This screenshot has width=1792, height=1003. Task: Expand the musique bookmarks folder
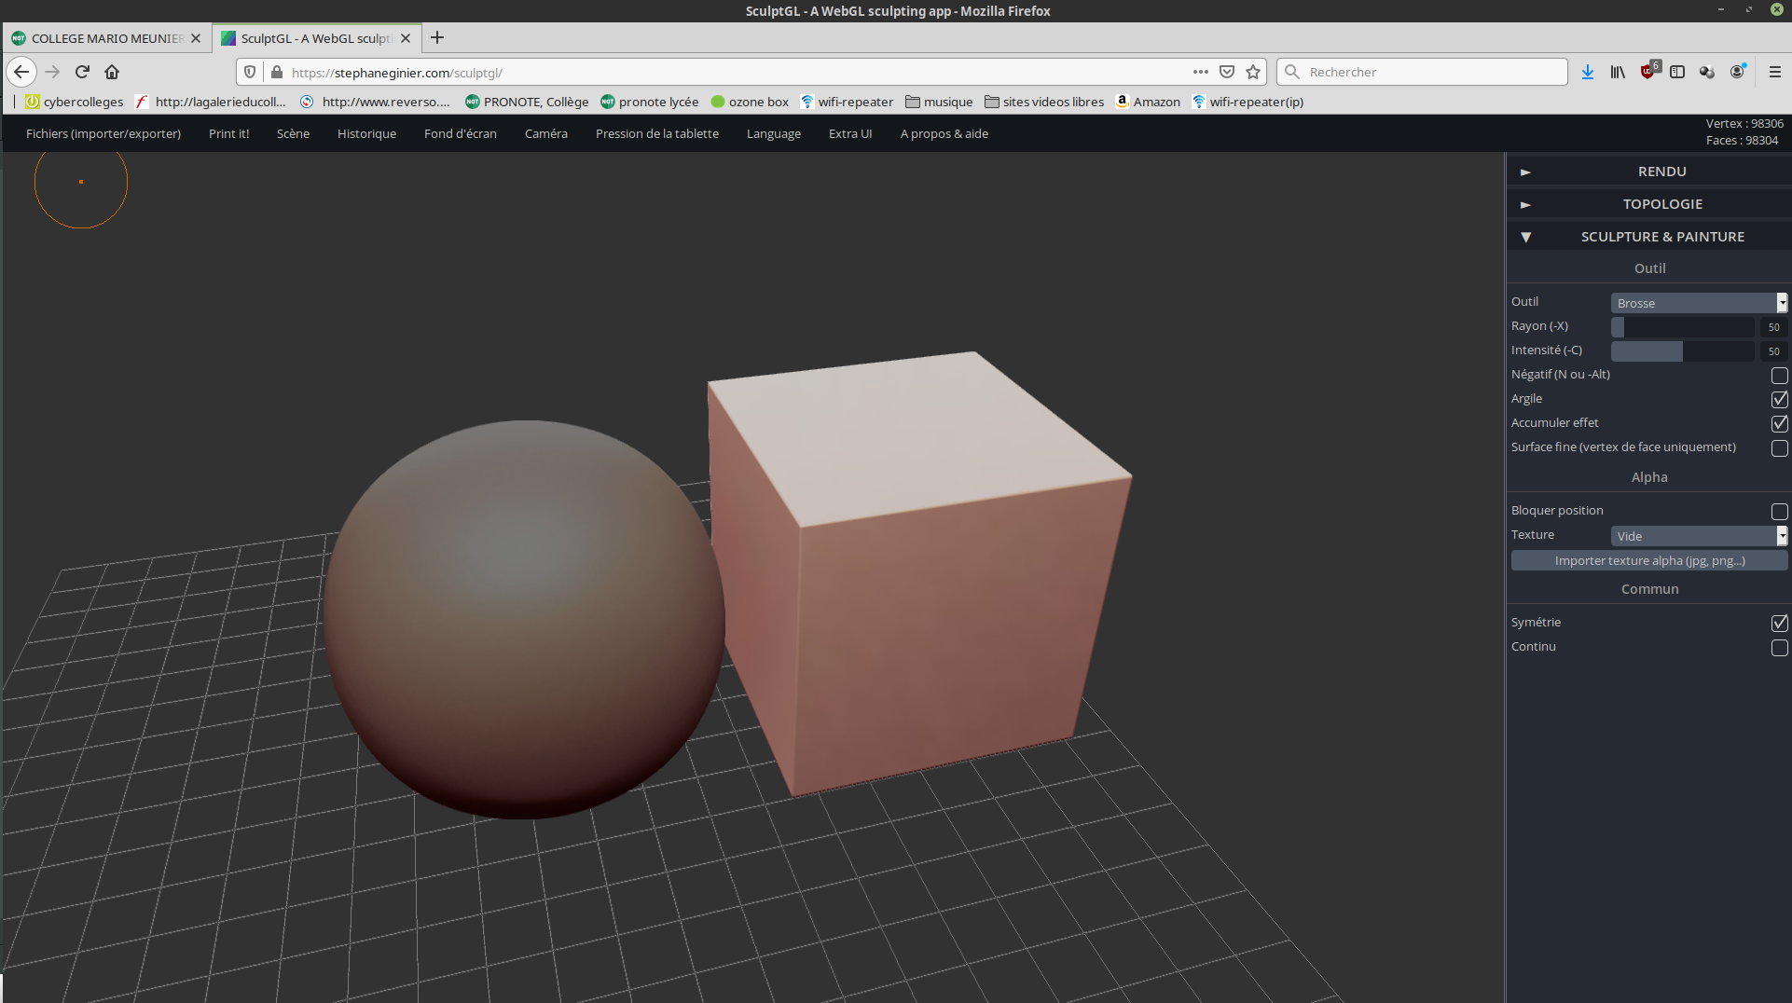[x=939, y=102]
